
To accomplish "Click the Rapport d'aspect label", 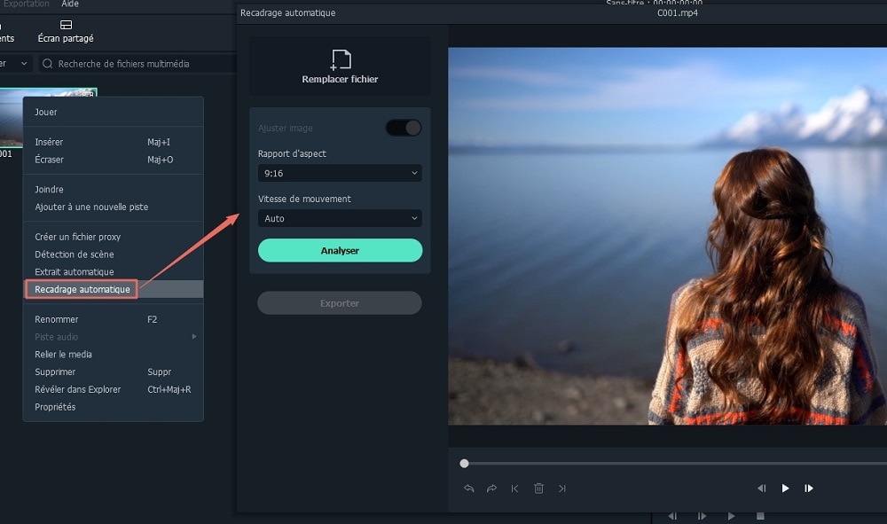I will point(292,153).
